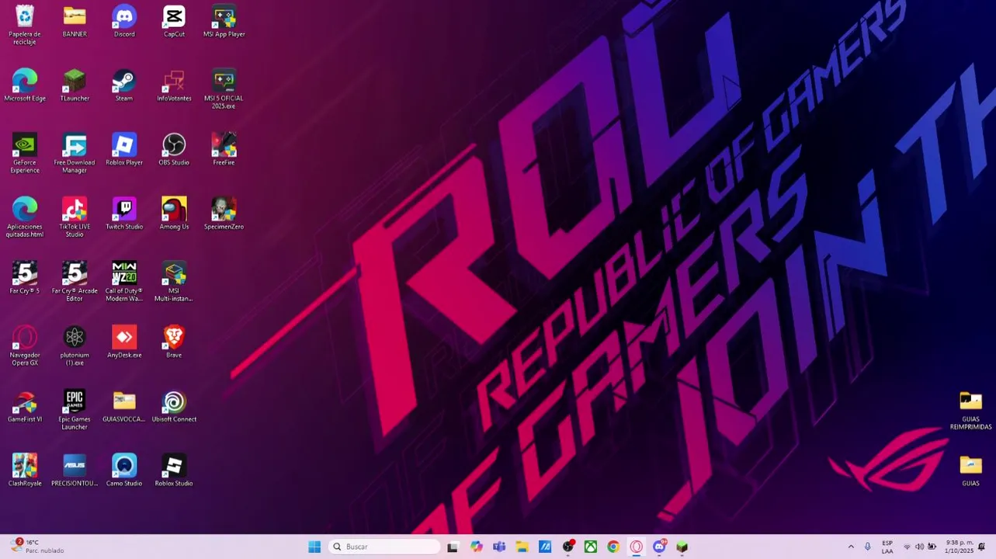This screenshot has width=996, height=559.
Task: Open the clock showing 9:38 p. m.
Action: click(960, 547)
